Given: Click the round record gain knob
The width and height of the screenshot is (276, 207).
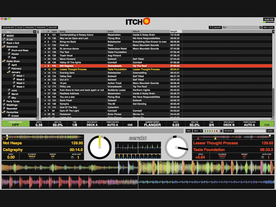Looking at the screenshot, I should pyautogui.click(x=221, y=131).
